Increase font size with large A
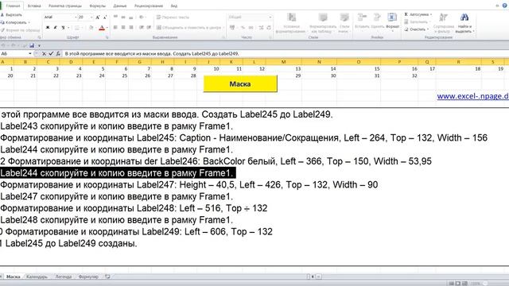The image size is (509, 286). tap(97, 17)
